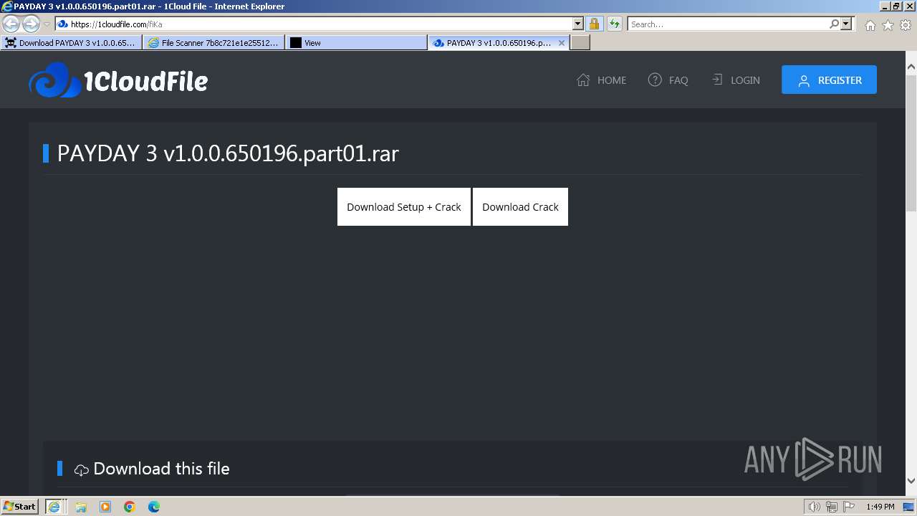This screenshot has width=917, height=516.
Task: Launch Google Chrome from taskbar
Action: (130, 507)
